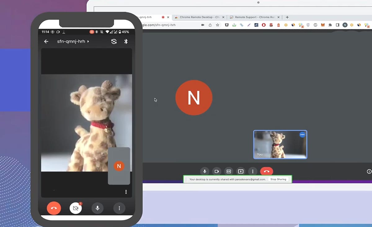
Task: Mute the phone microphone button
Action: pyautogui.click(x=97, y=208)
